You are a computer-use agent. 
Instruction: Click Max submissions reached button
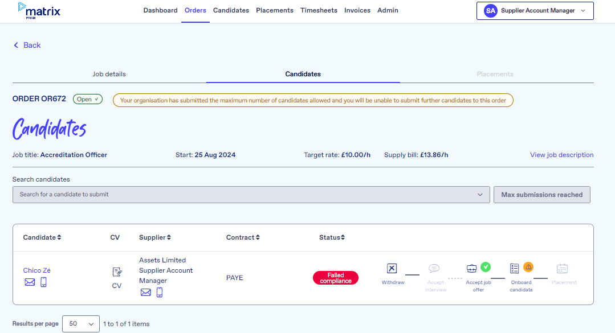pos(541,195)
